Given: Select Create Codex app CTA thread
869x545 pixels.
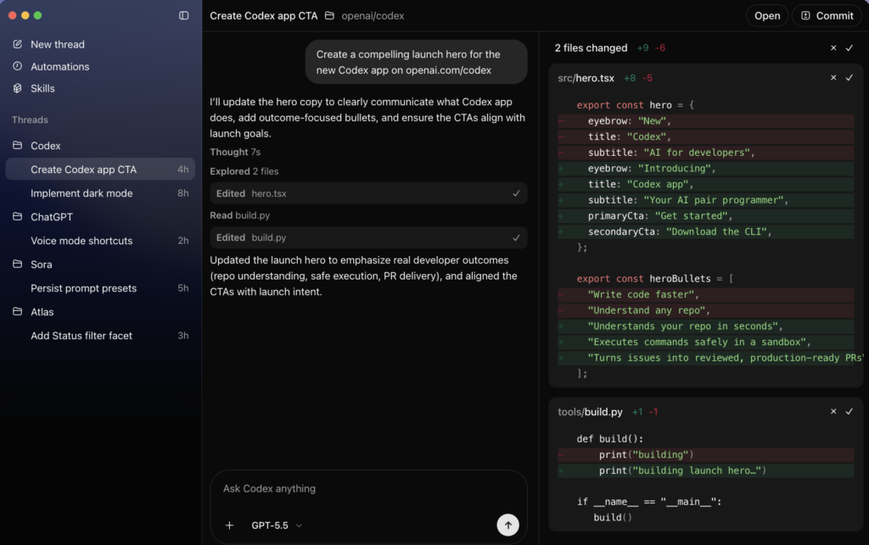Looking at the screenshot, I should point(100,170).
